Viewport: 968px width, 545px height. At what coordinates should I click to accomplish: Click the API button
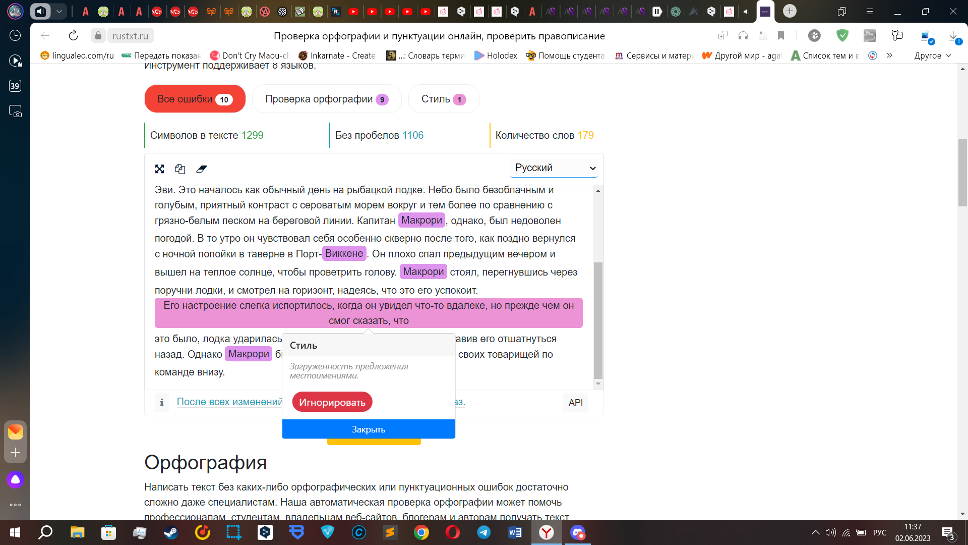click(x=575, y=402)
